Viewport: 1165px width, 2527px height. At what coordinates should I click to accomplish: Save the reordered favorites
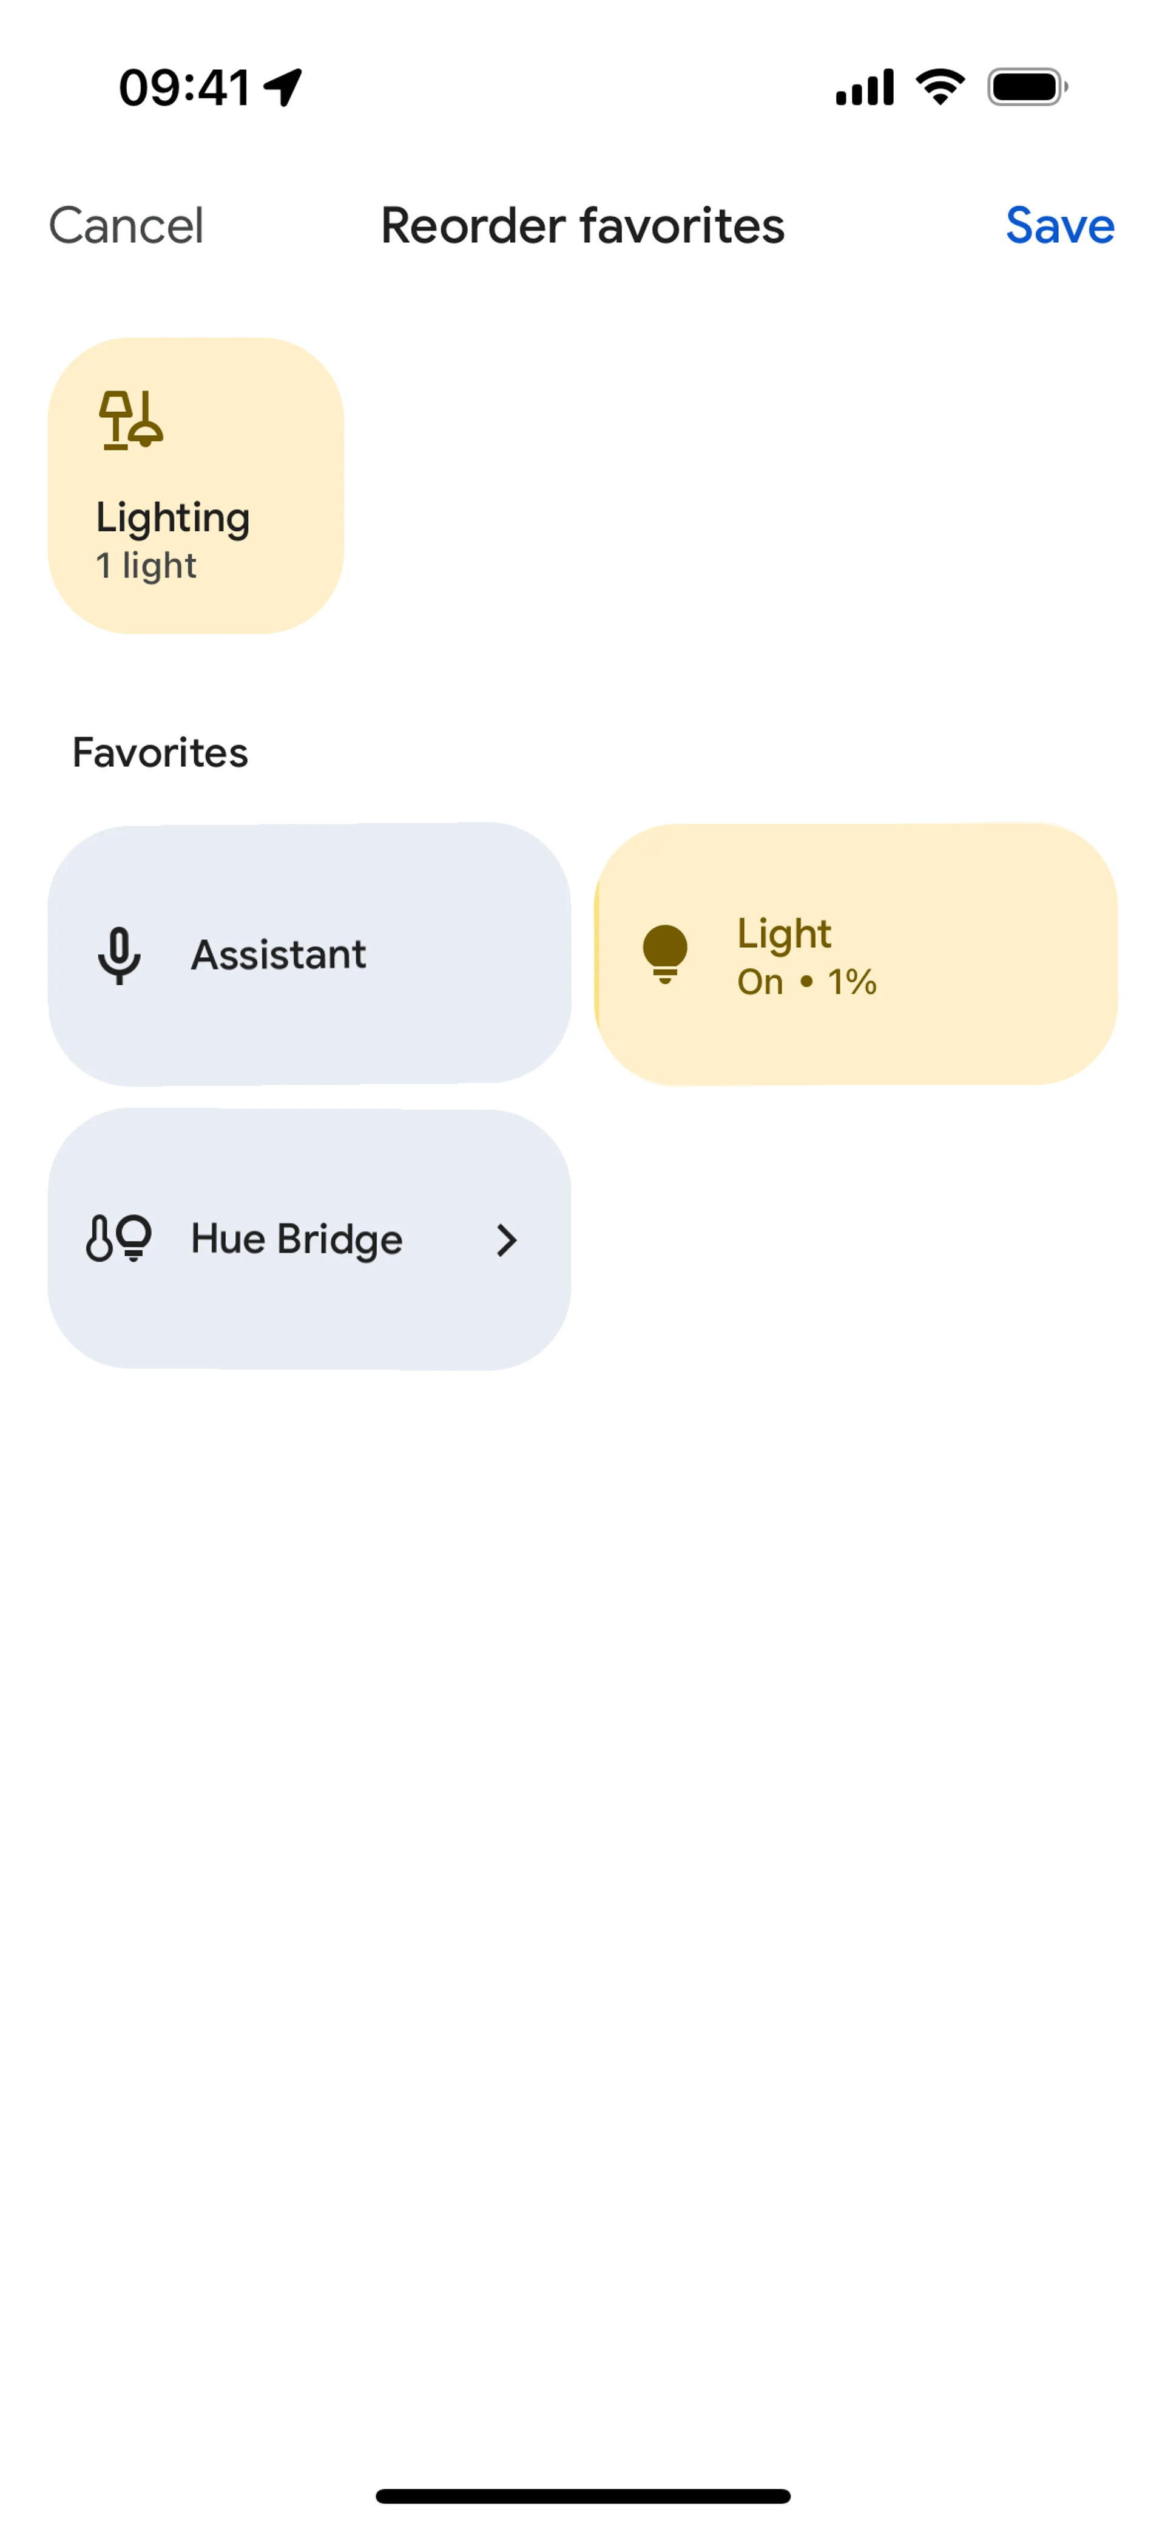(x=1059, y=226)
